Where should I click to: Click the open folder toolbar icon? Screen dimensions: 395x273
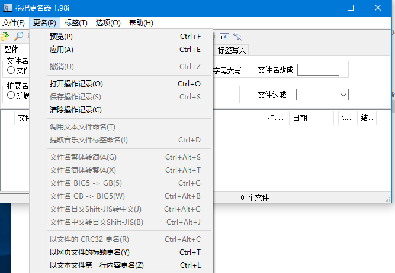[5, 37]
